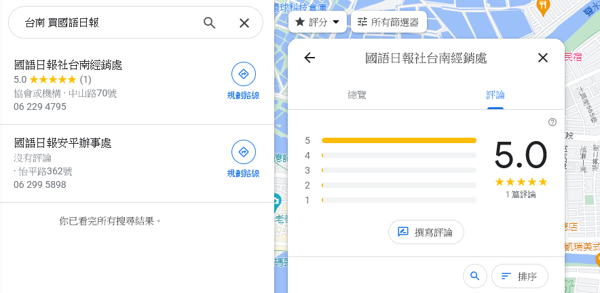Select the 評論 reviews tab

pyautogui.click(x=495, y=95)
